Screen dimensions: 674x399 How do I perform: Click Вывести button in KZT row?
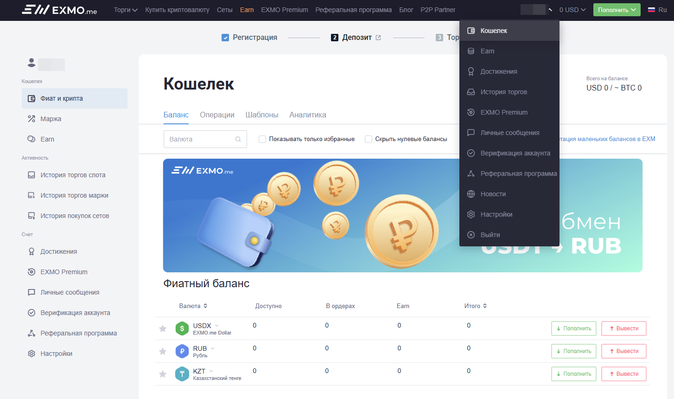click(x=624, y=374)
